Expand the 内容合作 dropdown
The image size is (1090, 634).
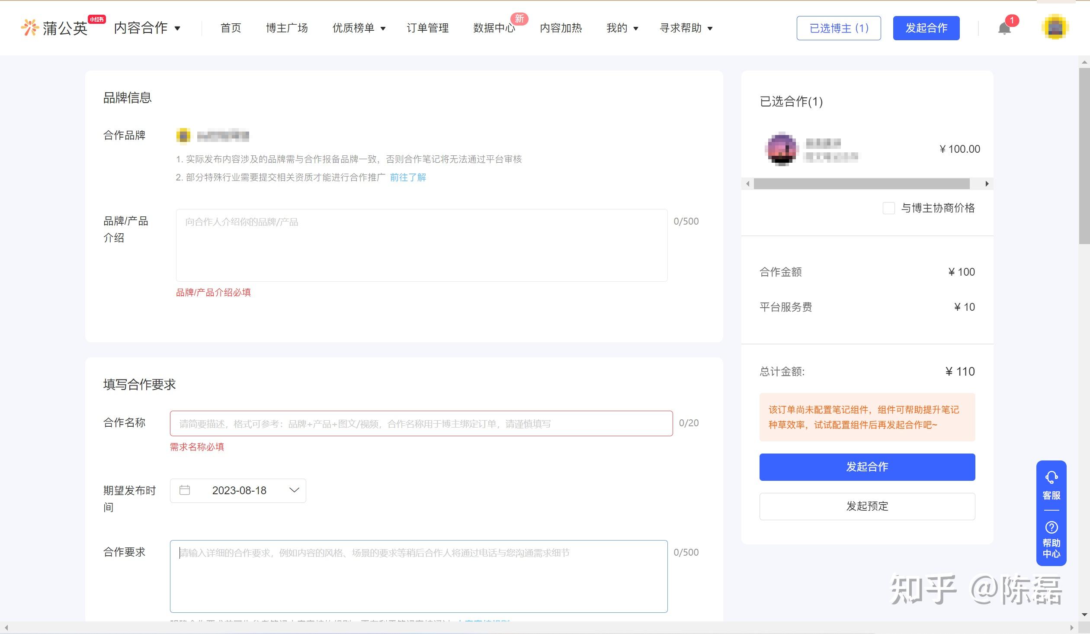(x=147, y=28)
